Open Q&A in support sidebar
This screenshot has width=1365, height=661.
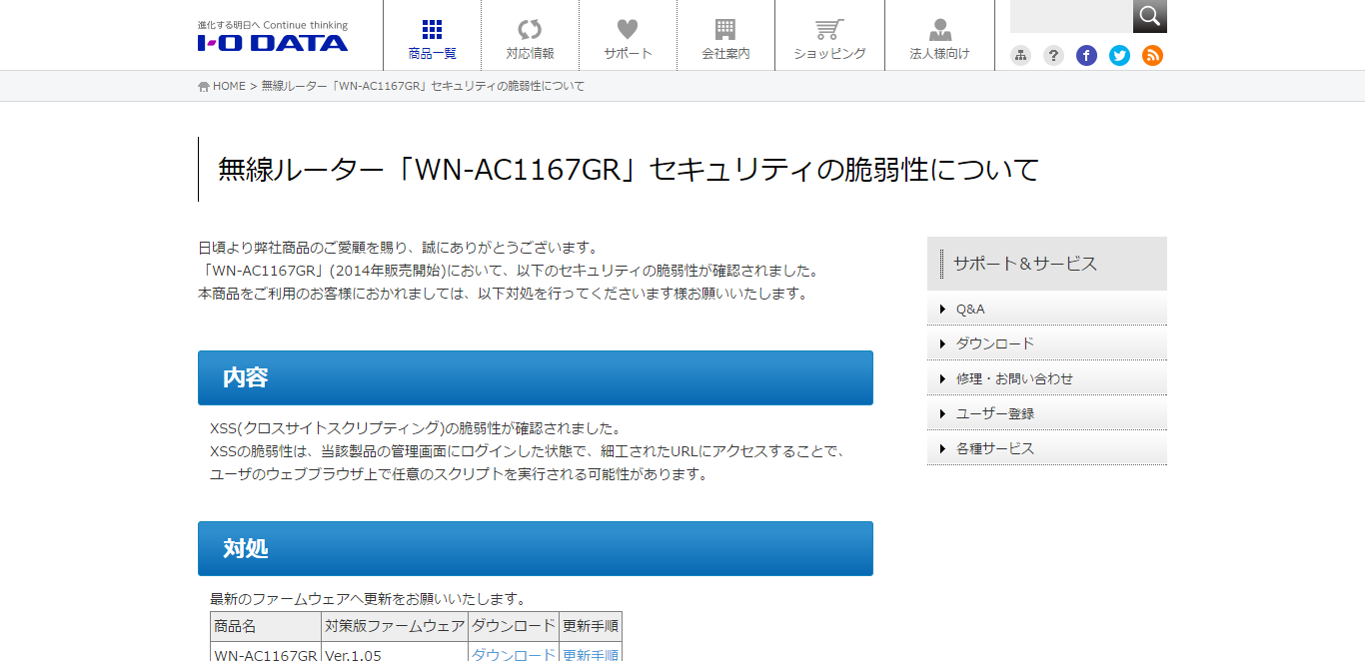pyautogui.click(x=1047, y=309)
